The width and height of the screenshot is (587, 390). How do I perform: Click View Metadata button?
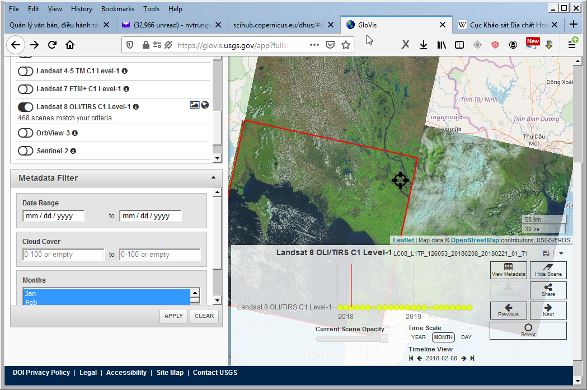pyautogui.click(x=509, y=270)
